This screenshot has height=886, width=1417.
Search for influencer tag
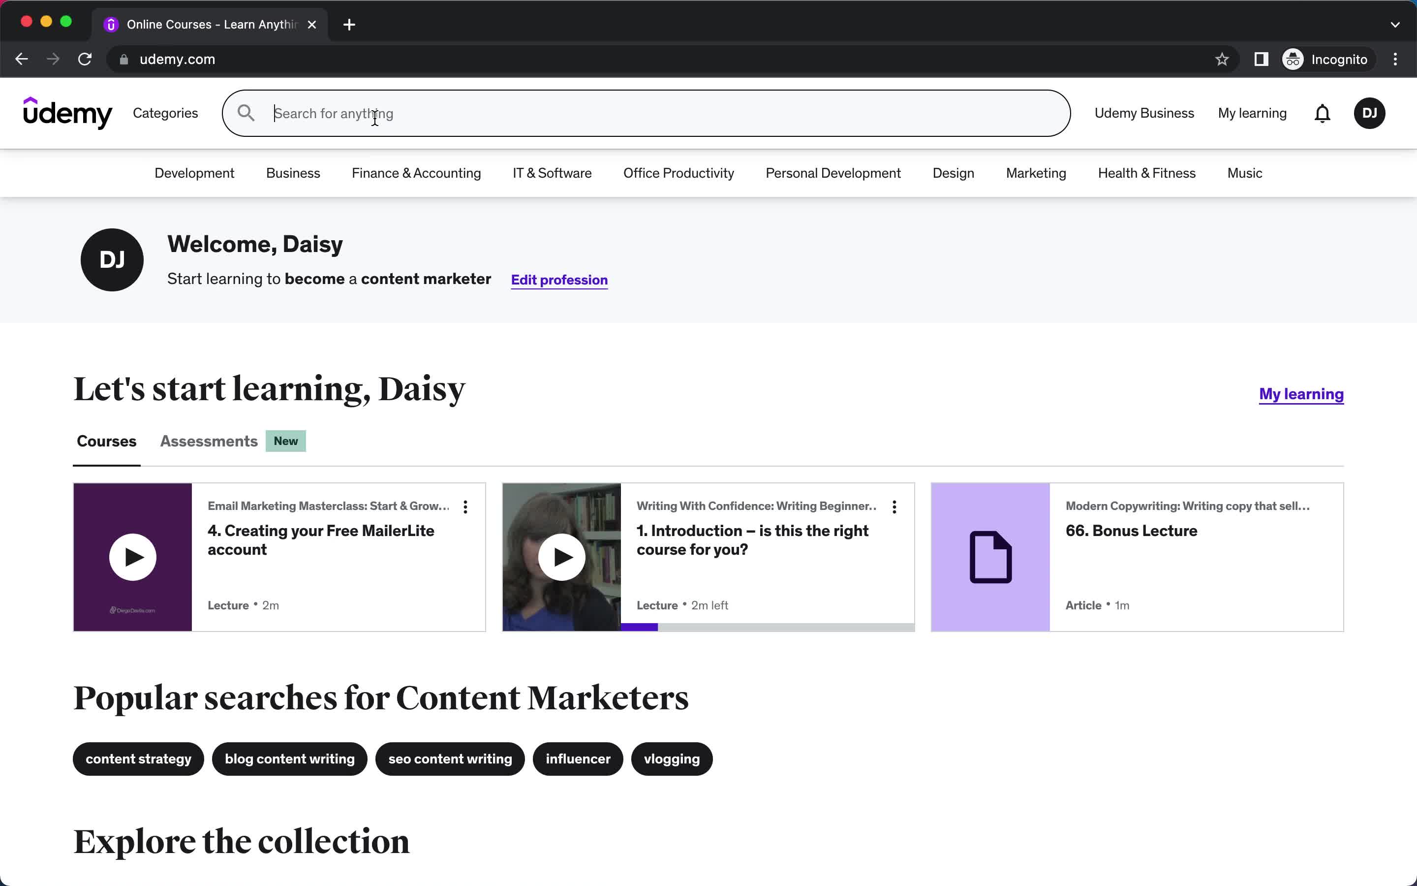578,759
